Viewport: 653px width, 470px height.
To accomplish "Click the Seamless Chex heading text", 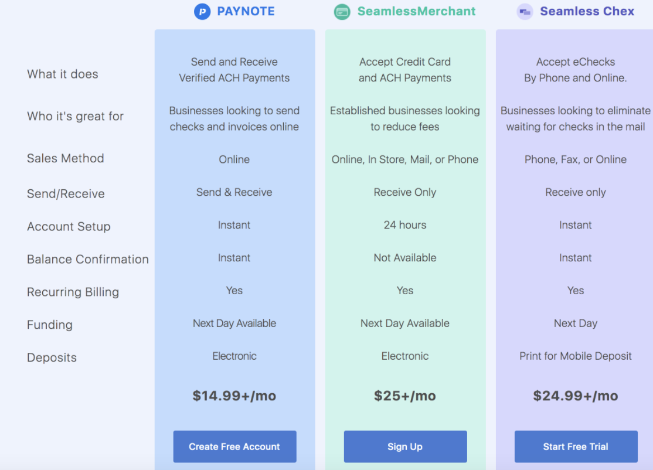I will (587, 11).
